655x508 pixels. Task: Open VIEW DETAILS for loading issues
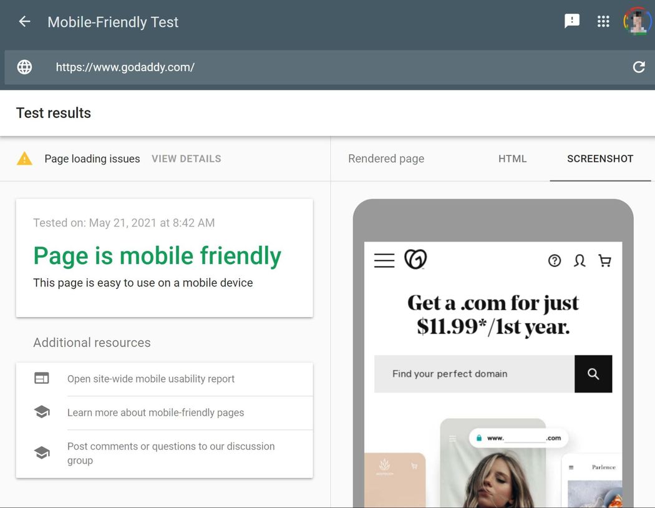pos(187,159)
